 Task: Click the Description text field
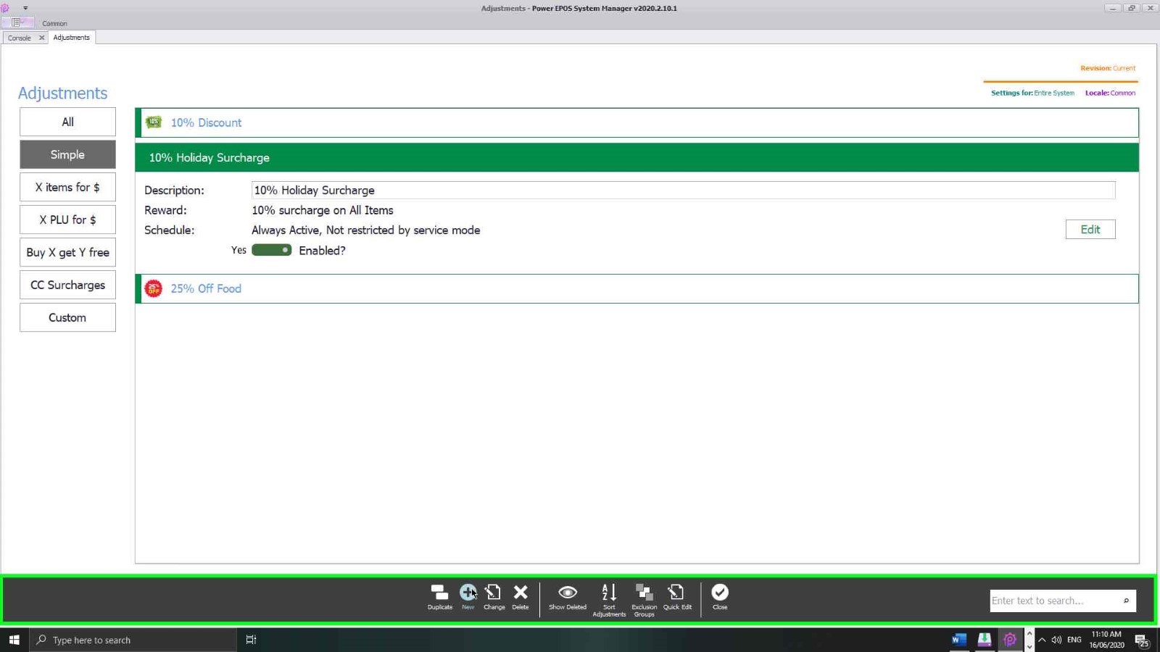click(x=683, y=190)
